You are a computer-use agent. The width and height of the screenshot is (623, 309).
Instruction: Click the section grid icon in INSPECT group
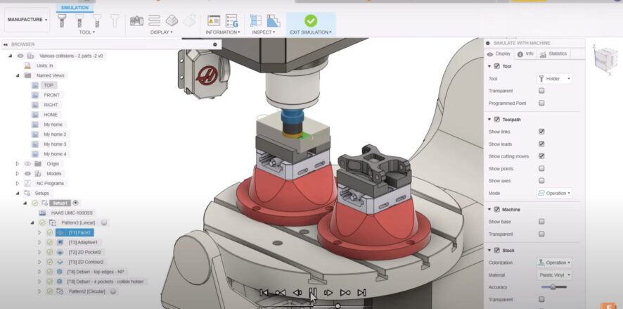tap(255, 20)
